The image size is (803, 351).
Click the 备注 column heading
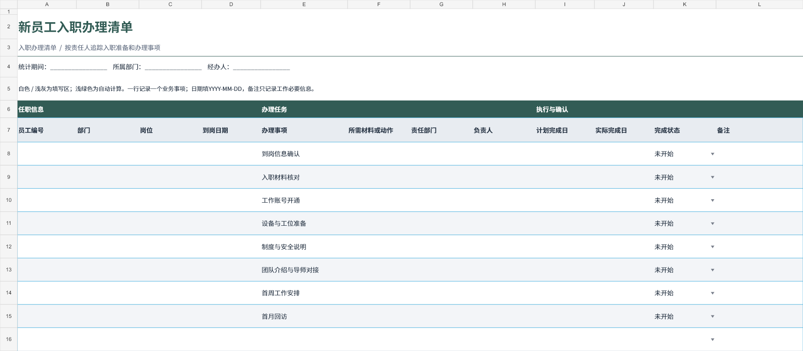pos(760,130)
